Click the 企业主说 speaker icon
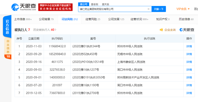Screen dimensions: 198x102 pos(161,30)
